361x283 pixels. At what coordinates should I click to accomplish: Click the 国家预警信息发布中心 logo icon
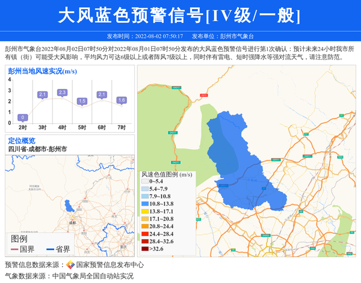pyautogui.click(x=70, y=265)
